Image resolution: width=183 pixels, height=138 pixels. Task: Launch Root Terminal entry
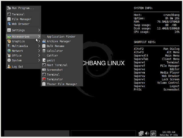62,65
